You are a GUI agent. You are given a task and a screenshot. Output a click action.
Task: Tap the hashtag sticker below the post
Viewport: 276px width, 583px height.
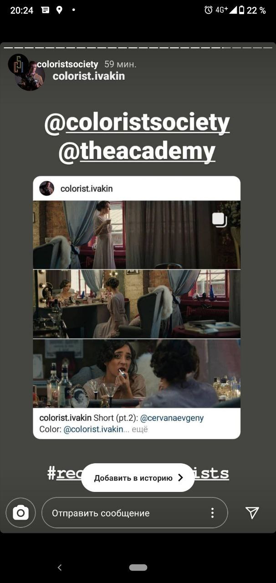pos(138,473)
